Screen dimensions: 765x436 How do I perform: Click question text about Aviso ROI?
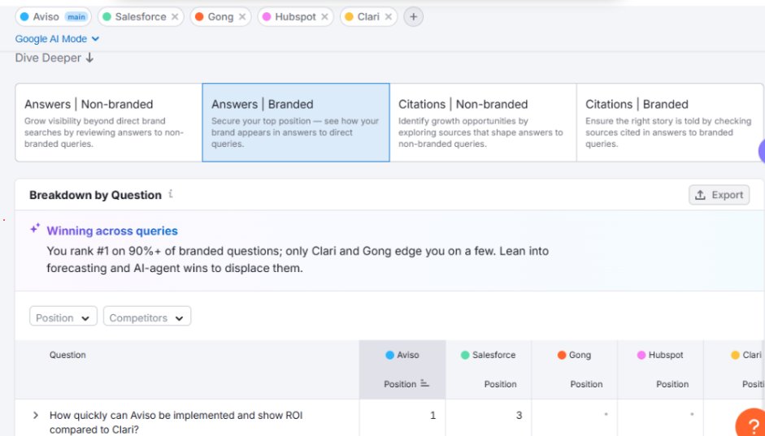click(176, 422)
